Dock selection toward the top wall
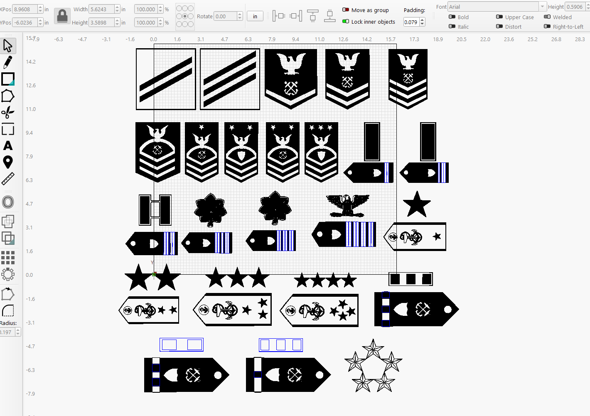 pyautogui.click(x=313, y=16)
